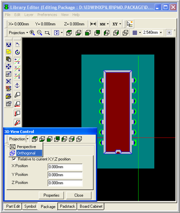The image size is (180, 213).
Task: Switch to the Board Cabinet tab
Action: click(91, 206)
